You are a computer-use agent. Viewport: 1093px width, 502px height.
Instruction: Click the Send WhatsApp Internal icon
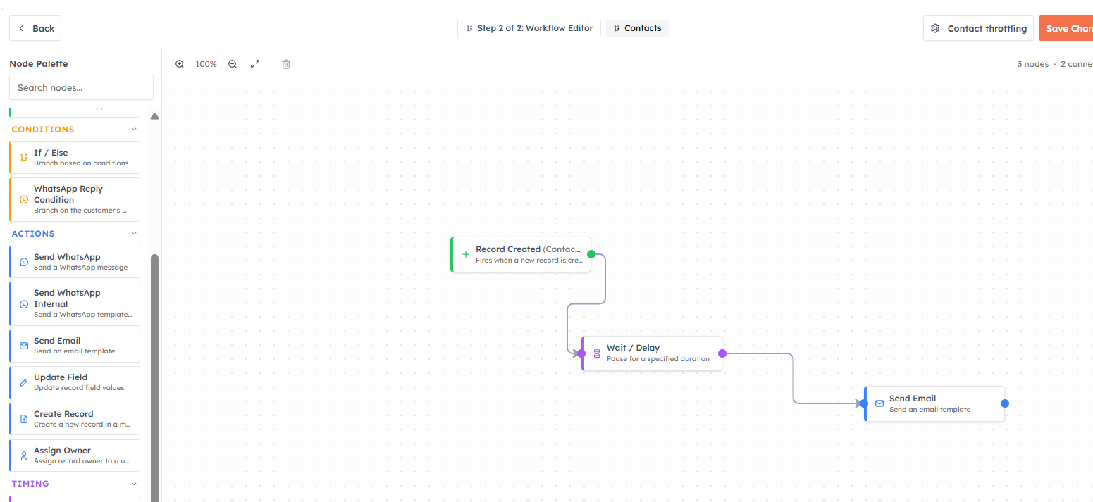point(24,304)
